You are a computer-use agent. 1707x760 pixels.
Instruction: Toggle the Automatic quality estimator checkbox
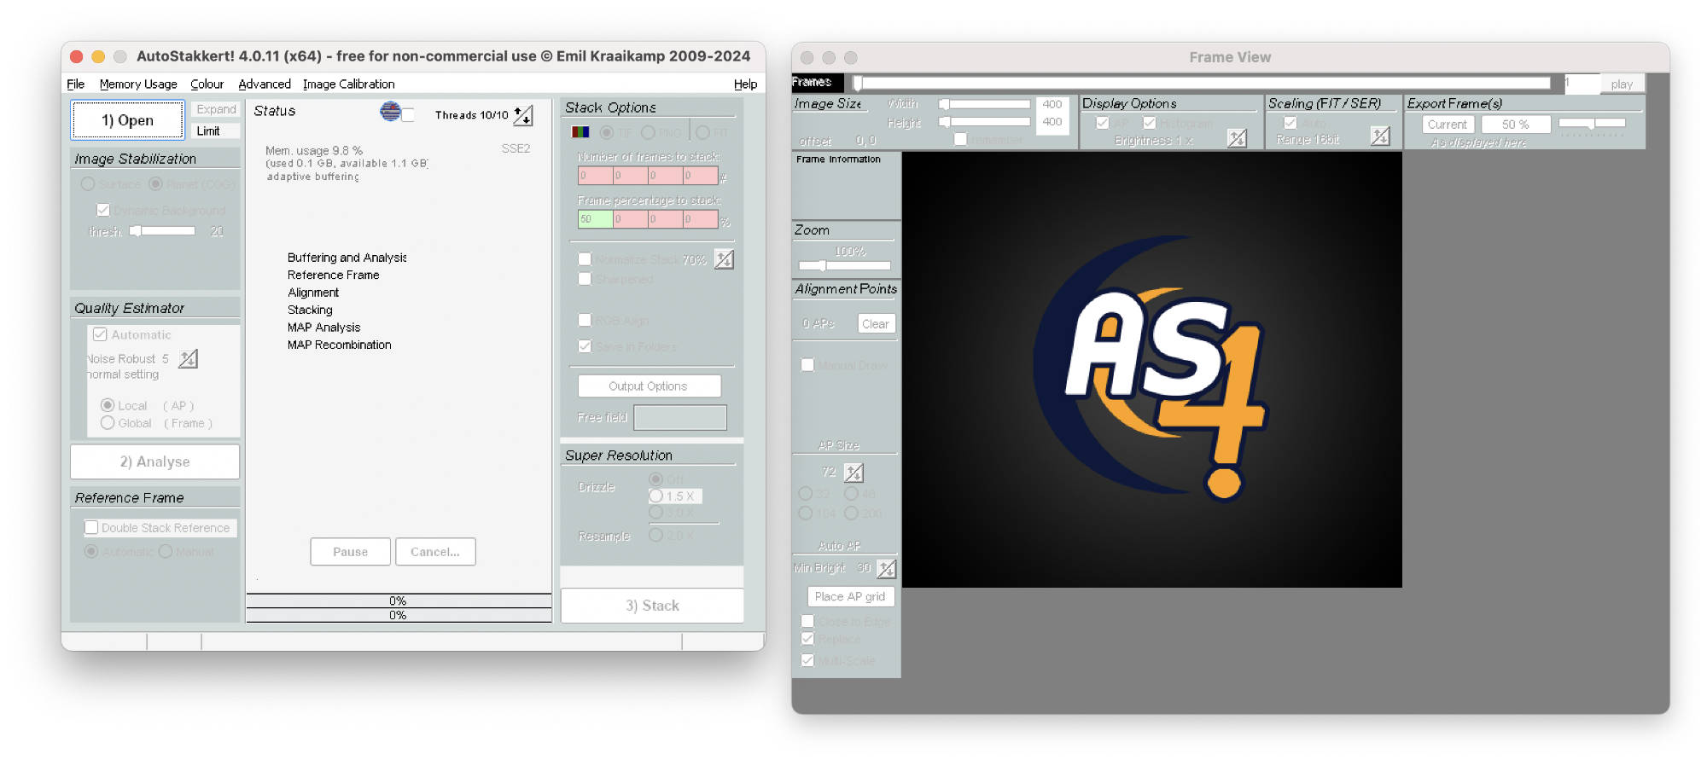(x=100, y=334)
